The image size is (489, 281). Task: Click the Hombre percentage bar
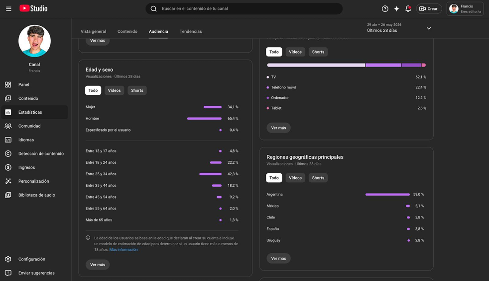coord(204,119)
